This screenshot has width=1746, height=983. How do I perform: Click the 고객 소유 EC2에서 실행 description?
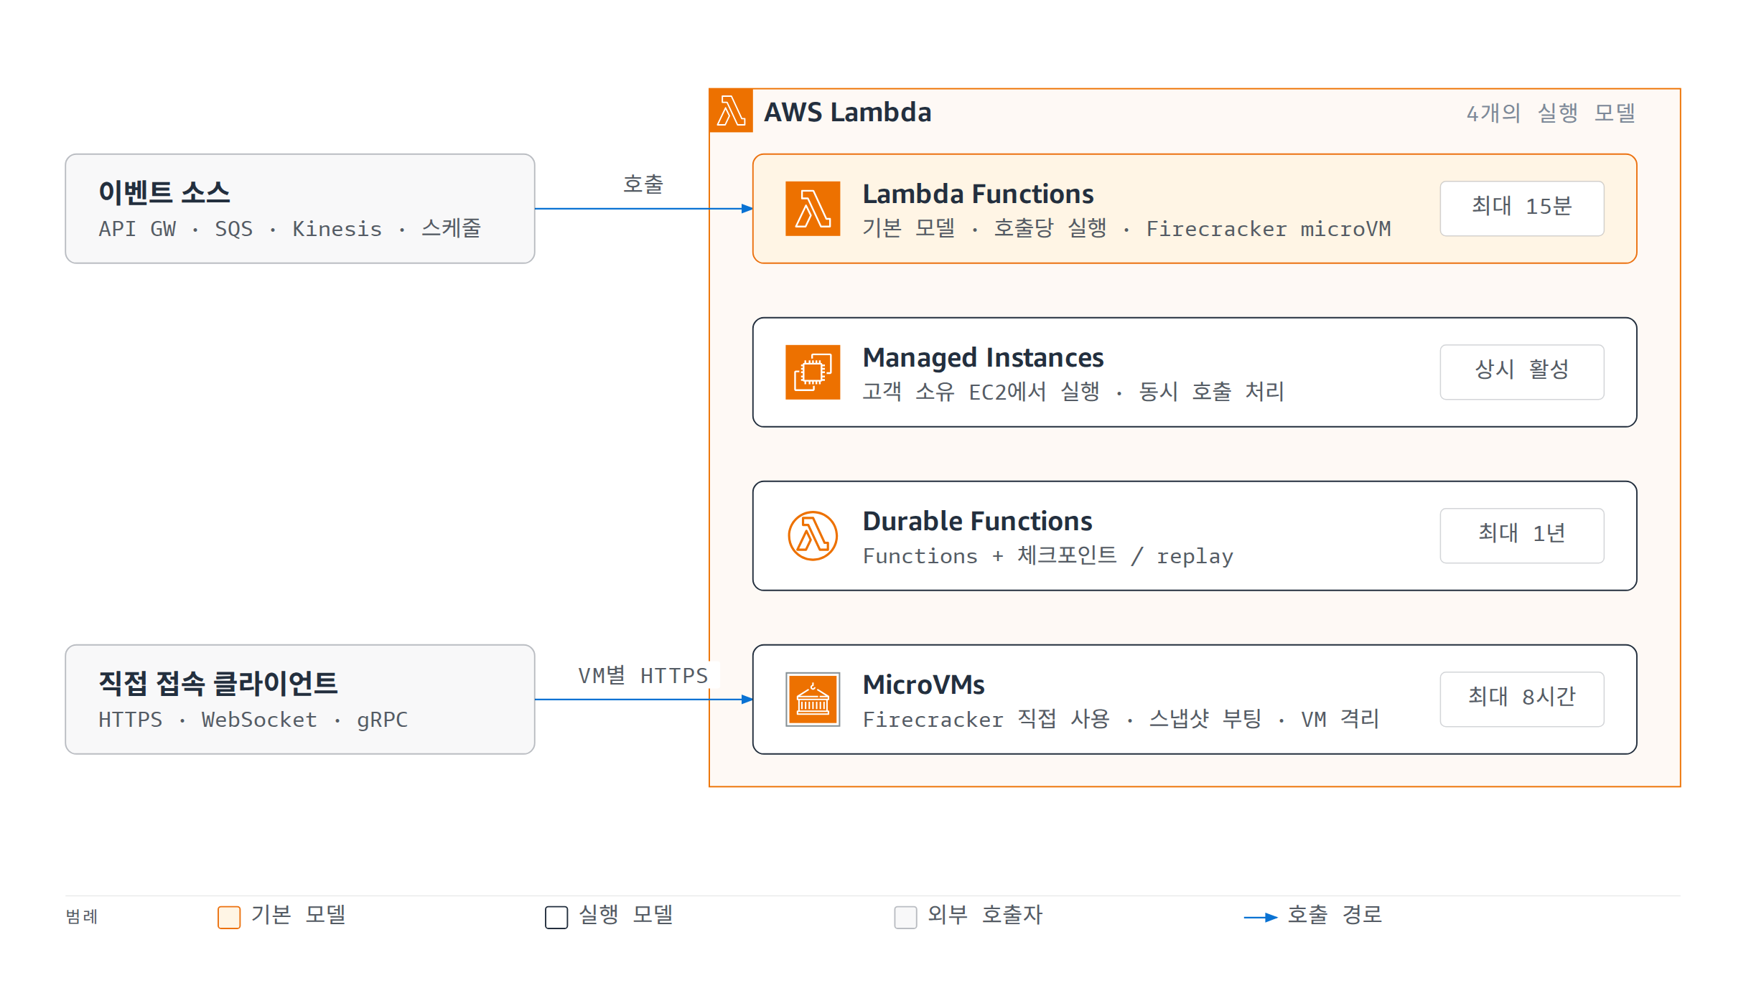tap(1073, 392)
